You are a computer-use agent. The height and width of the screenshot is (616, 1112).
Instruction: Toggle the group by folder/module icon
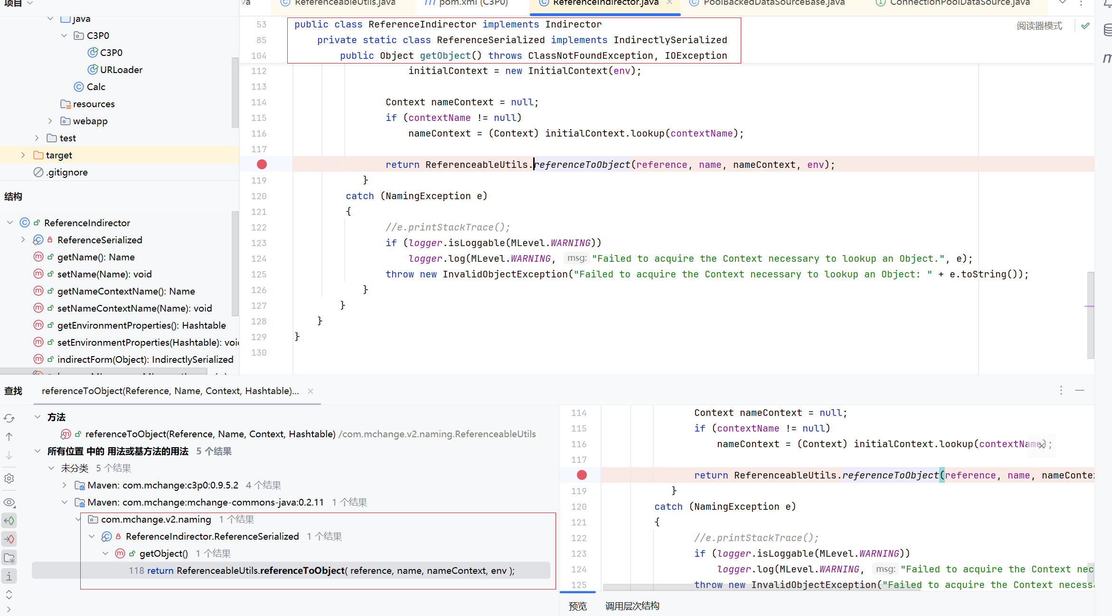tap(9, 558)
